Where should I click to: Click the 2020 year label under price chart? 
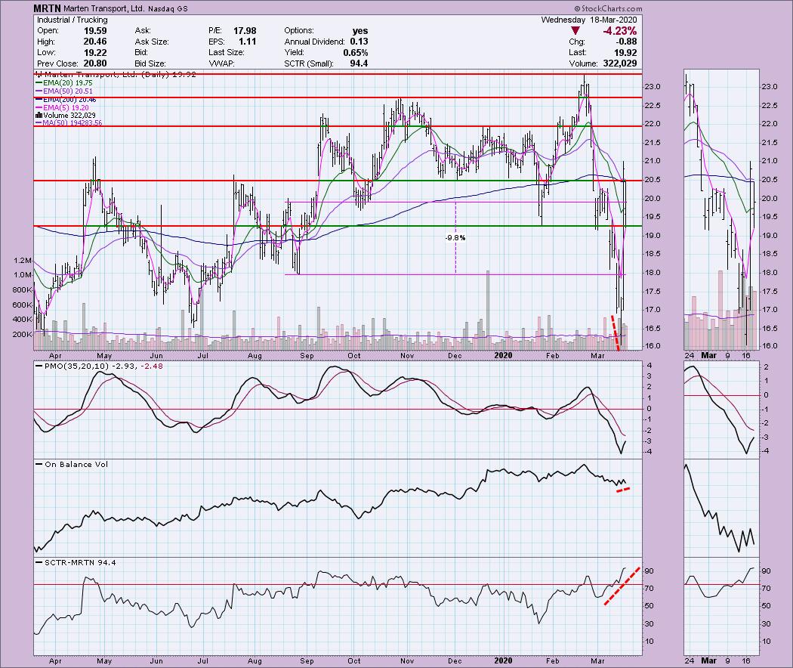click(x=503, y=355)
